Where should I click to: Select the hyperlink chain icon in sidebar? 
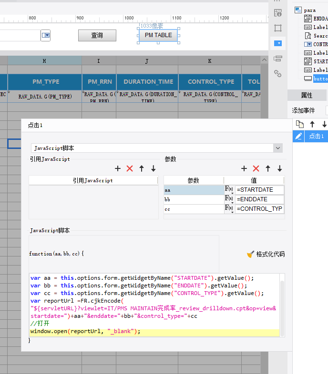(277, 73)
